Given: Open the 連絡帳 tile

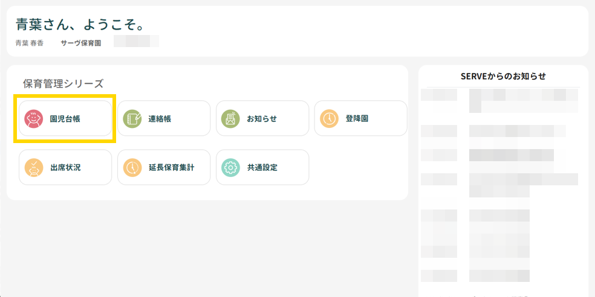Looking at the screenshot, I should pyautogui.click(x=164, y=119).
